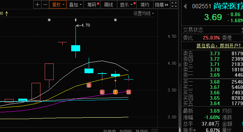This screenshot has width=243, height=132.
Task: Click the plus zoom-in icon
Action: click(37, 5)
